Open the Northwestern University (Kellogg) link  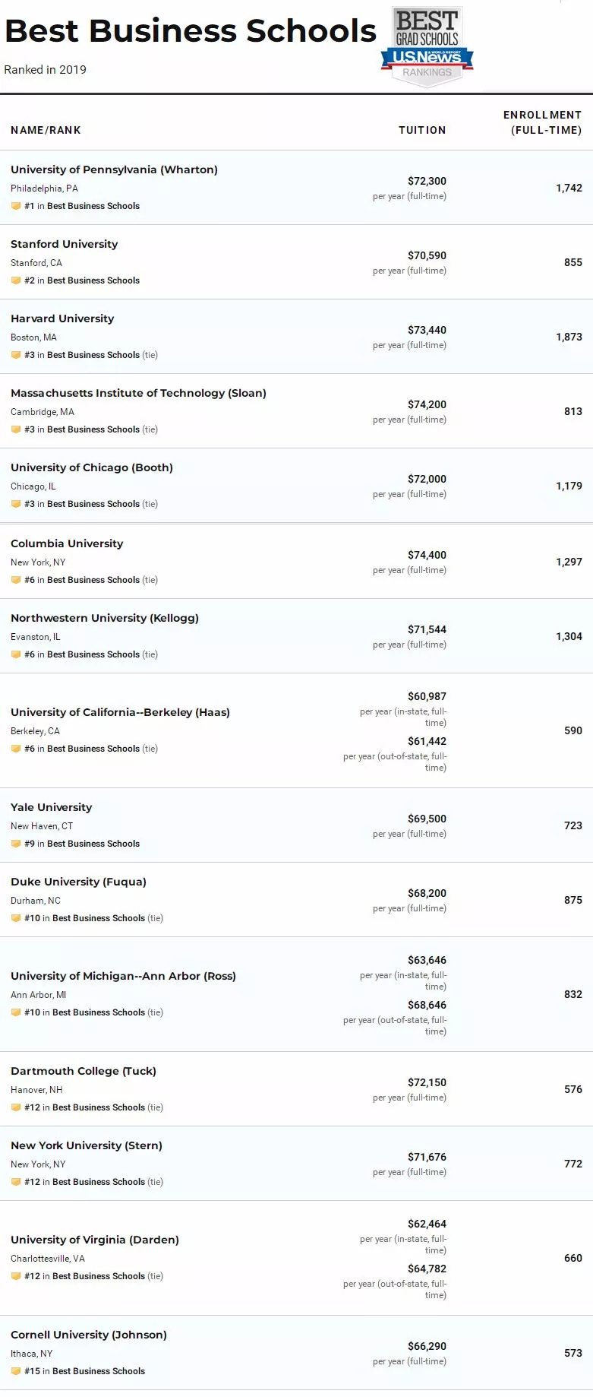pyautogui.click(x=105, y=618)
